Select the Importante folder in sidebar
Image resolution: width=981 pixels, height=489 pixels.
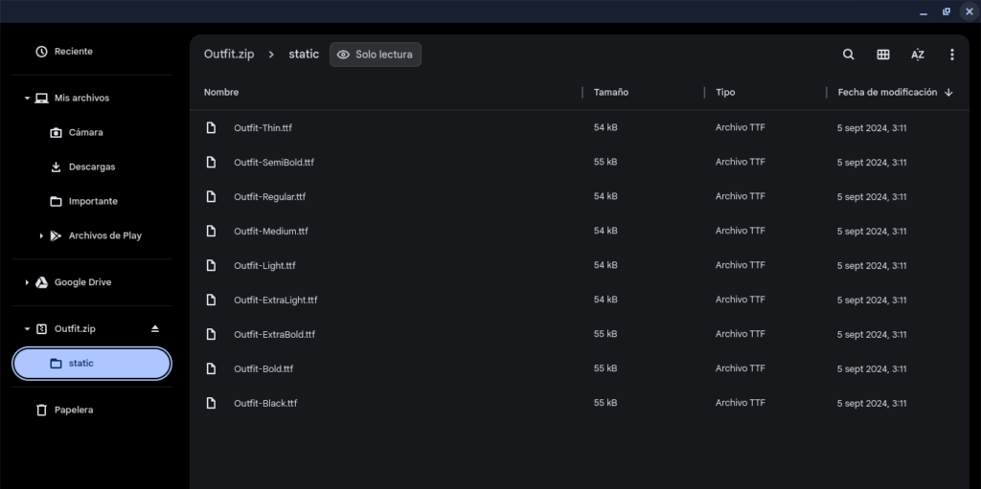[x=92, y=201]
